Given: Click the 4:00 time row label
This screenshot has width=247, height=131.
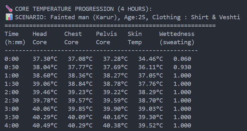Looking at the screenshot, I should (x=12, y=126).
